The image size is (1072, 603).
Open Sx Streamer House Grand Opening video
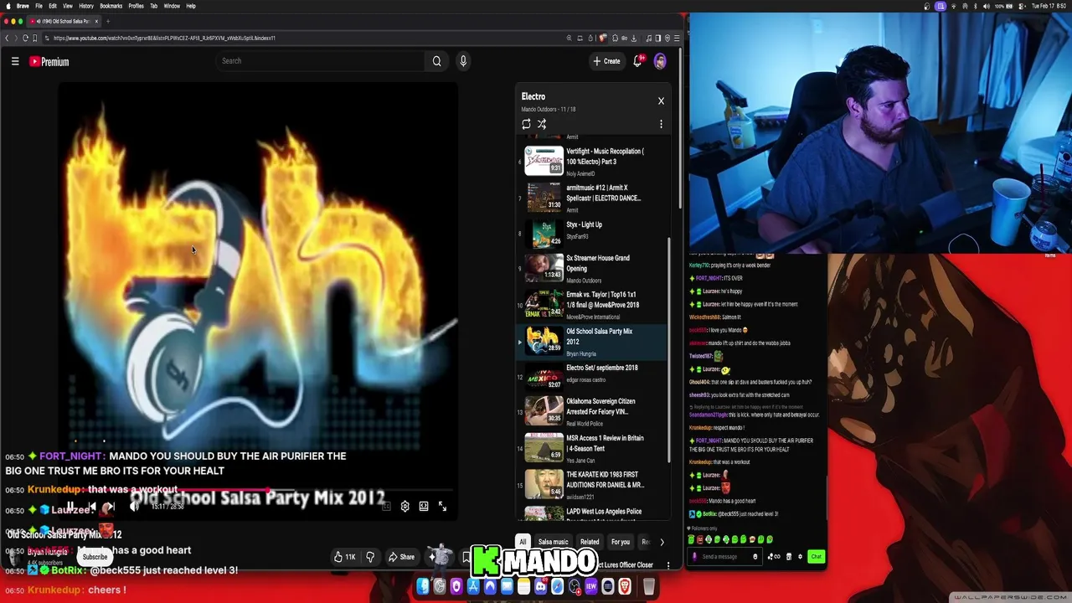pos(593,268)
